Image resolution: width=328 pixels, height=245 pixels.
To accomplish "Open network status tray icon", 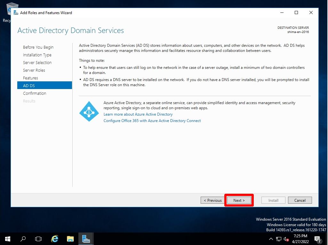I will tap(279, 239).
